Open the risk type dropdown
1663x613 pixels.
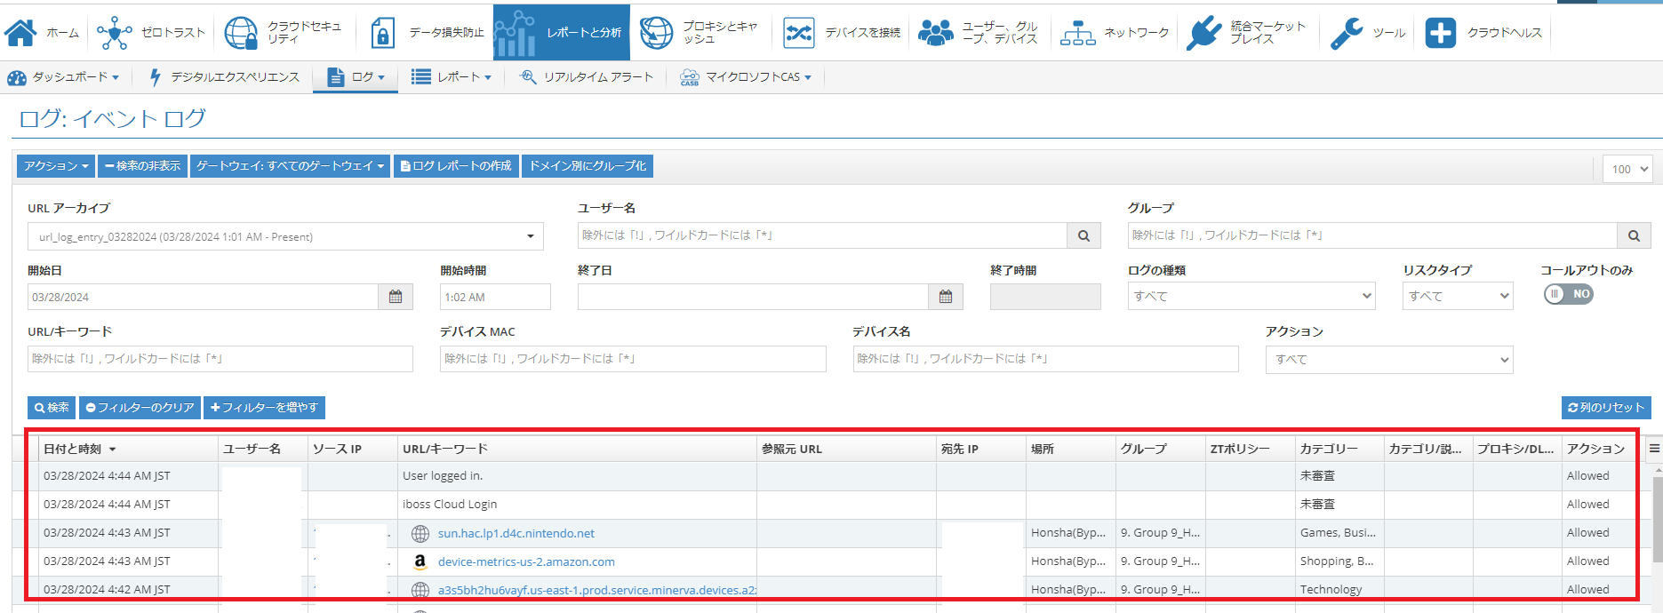click(1458, 296)
